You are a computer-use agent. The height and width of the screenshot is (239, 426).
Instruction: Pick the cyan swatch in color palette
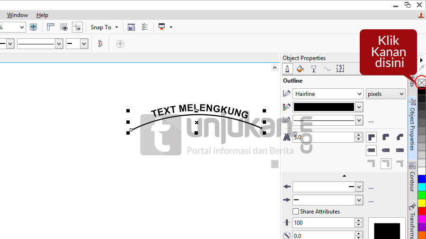pyautogui.click(x=422, y=187)
